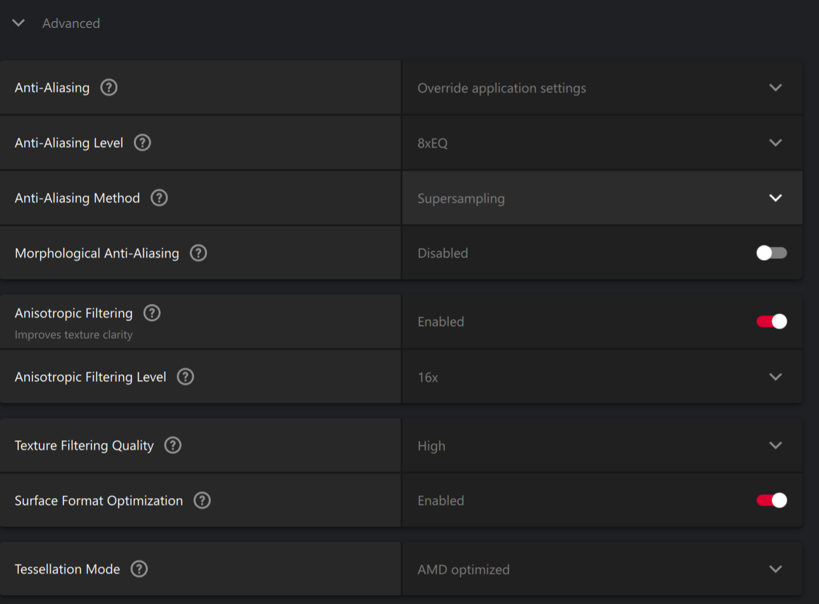The height and width of the screenshot is (604, 819).
Task: Turn off Surface Format Optimization toggle
Action: point(771,501)
